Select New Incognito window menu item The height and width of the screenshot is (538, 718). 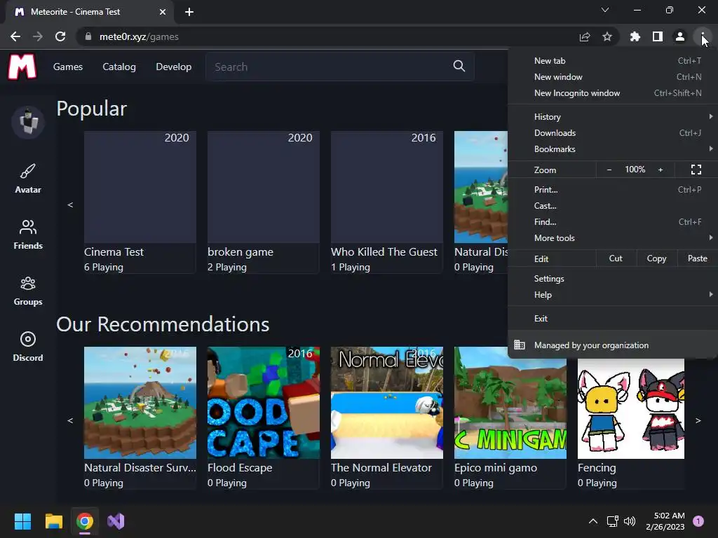coord(613,93)
